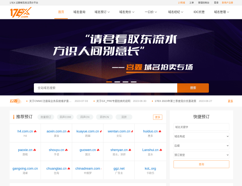242x186 pixels.
Task: Expand the 预订类型 dropdown
Action: coord(201,155)
